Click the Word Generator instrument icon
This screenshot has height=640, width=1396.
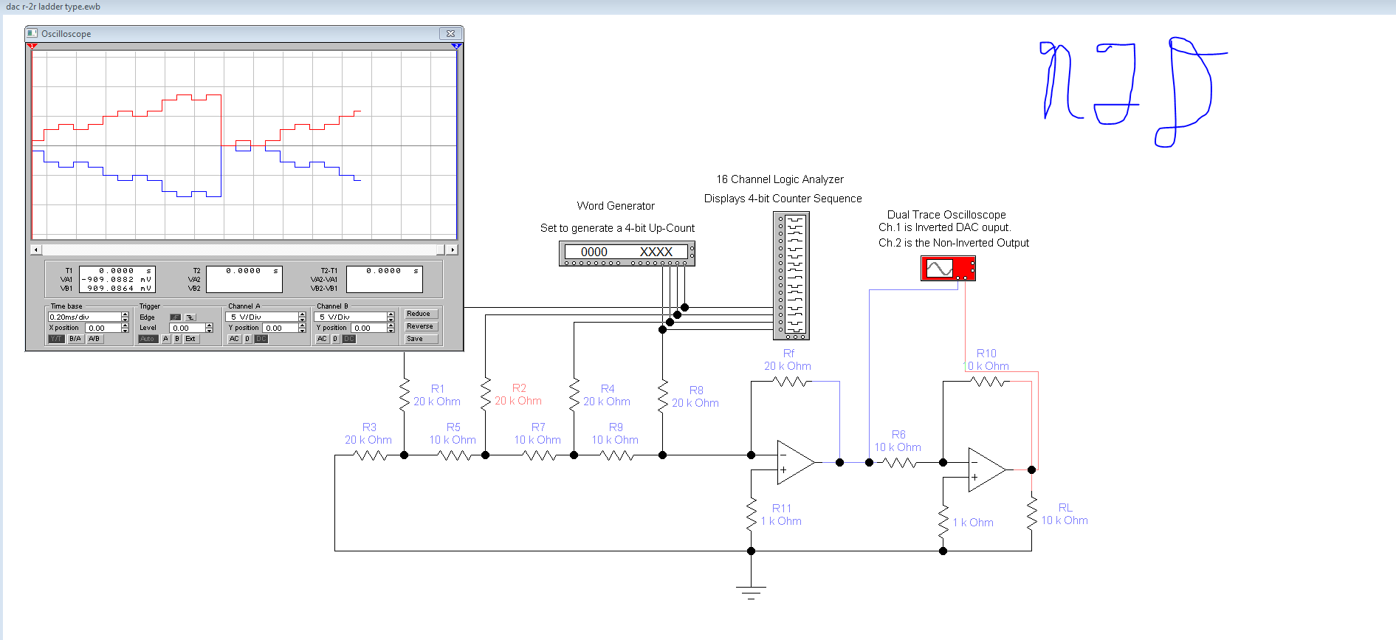(x=627, y=253)
